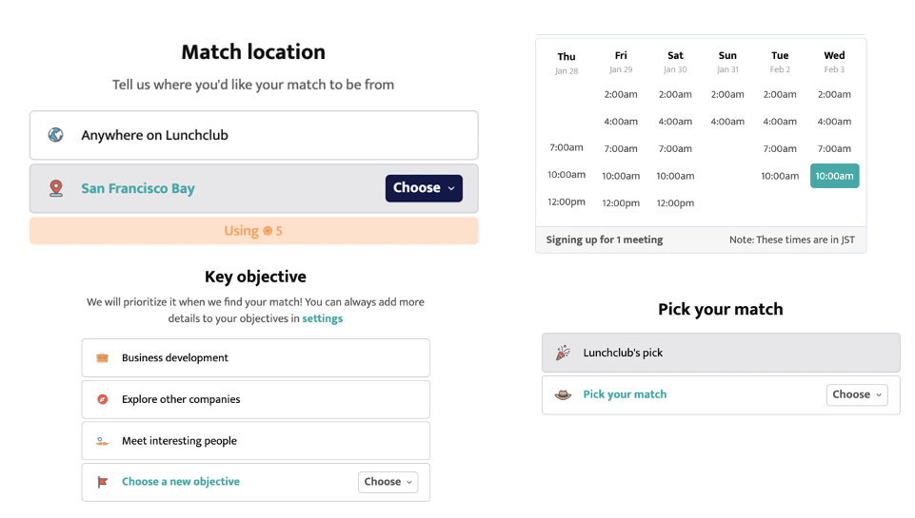Viewport: 915px width, 518px height.
Task: Deselect the highlighted 10:00am Wednesday slot
Action: (x=834, y=176)
